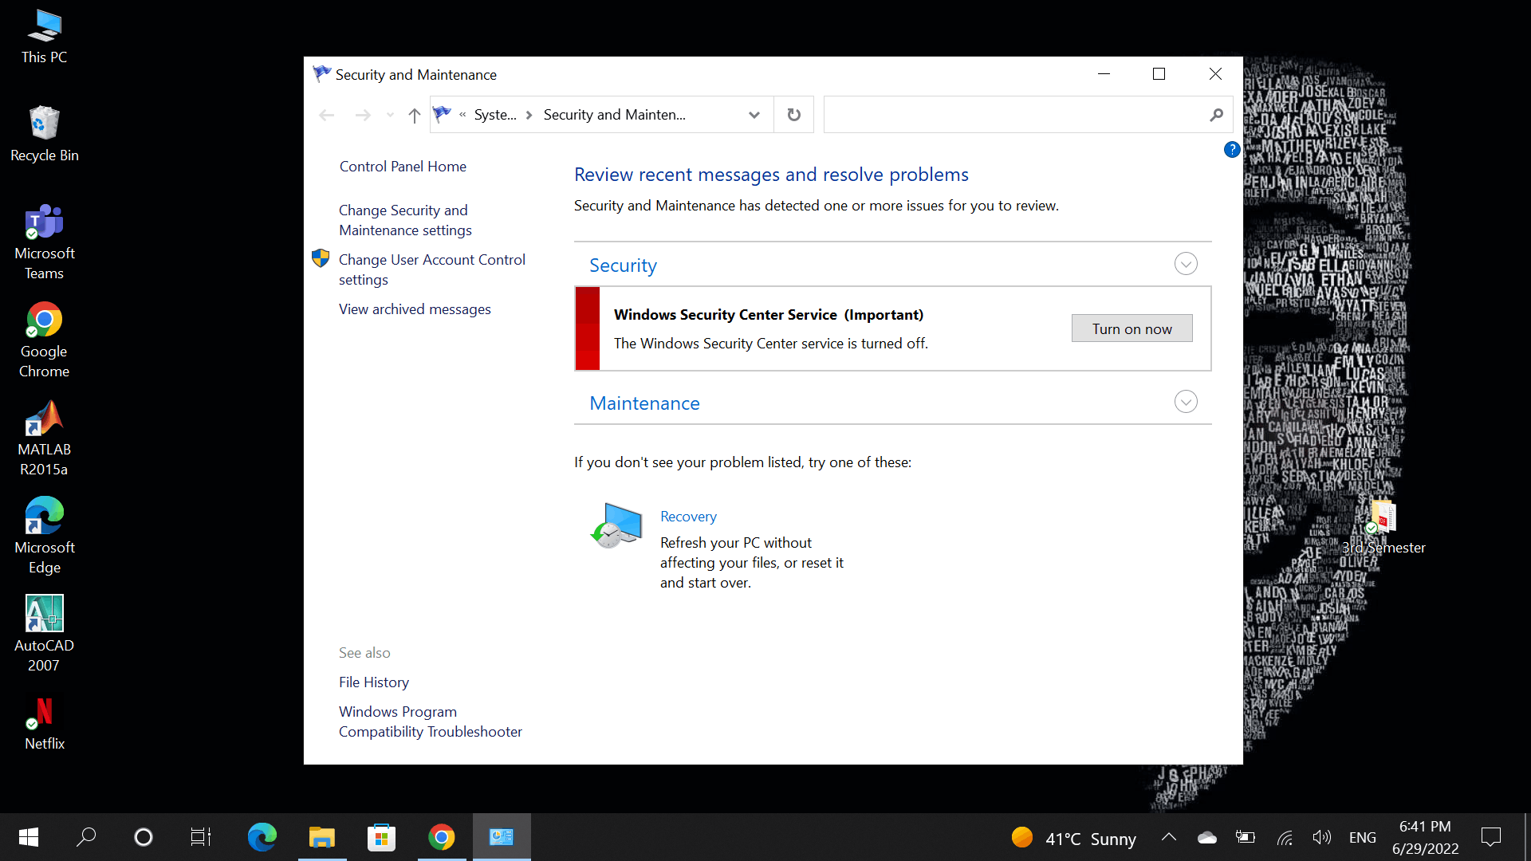1531x861 pixels.
Task: Open Microsoft Store from the taskbar
Action: point(381,837)
